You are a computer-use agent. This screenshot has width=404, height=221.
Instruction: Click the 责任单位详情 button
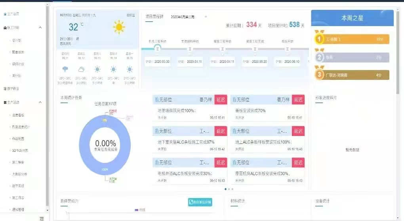(x=200, y=202)
